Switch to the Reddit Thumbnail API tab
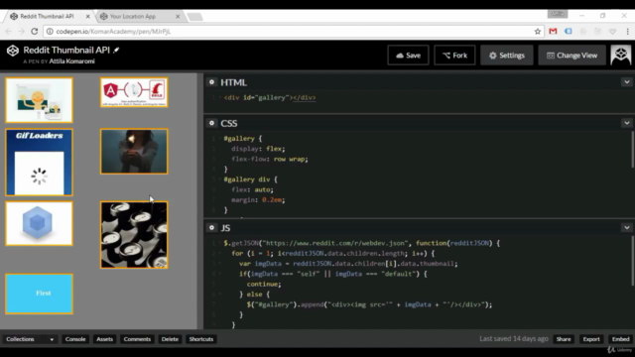Screen dimensions: 635x357 [48, 17]
